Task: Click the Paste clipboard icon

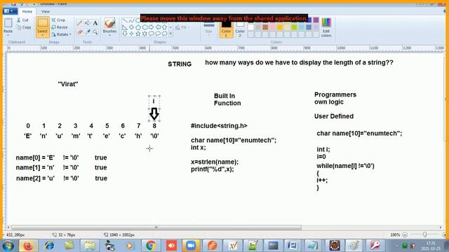Action: [8, 23]
